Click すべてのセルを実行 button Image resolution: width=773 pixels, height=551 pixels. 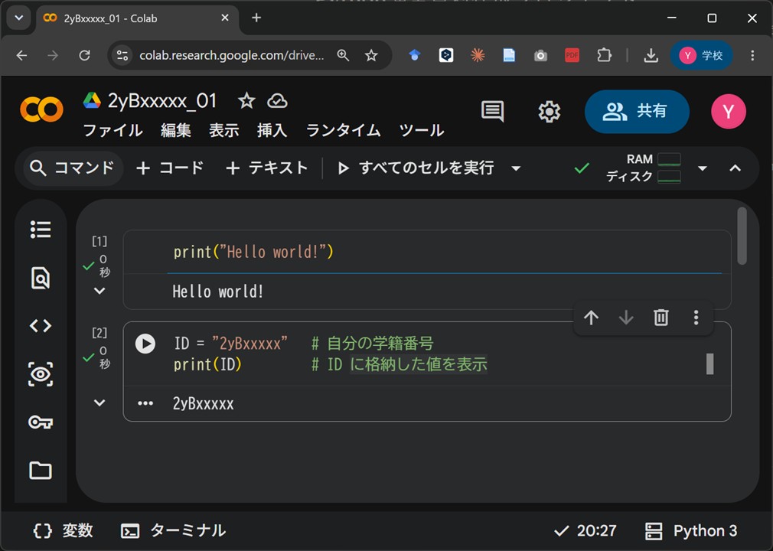coord(416,168)
